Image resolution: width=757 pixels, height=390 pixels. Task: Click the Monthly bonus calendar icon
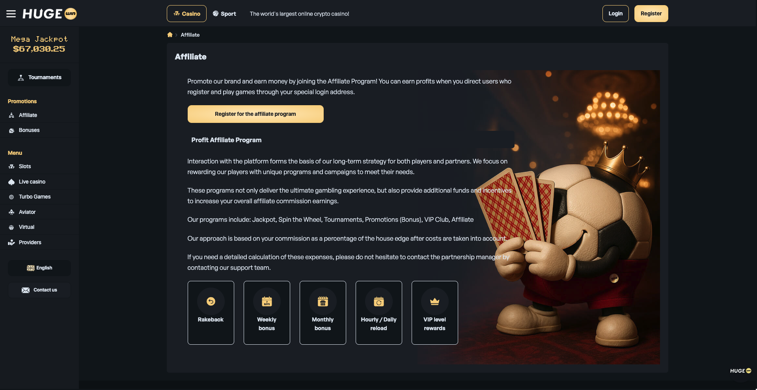tap(323, 301)
